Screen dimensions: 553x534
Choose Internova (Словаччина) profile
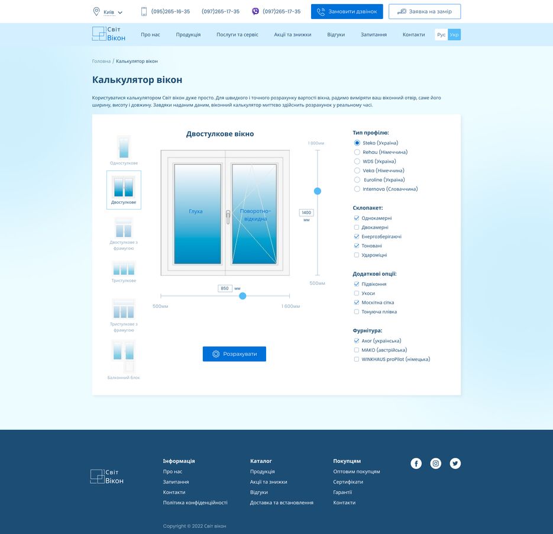pos(386,189)
